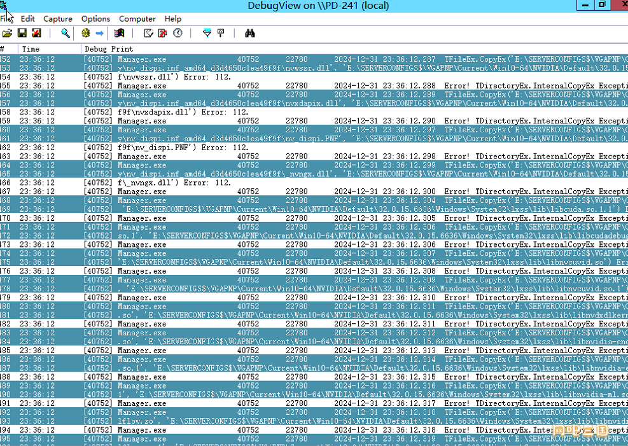The width and height of the screenshot is (628, 446).
Task: Toggle capture with the magnifying glass icon
Action: coord(66,33)
